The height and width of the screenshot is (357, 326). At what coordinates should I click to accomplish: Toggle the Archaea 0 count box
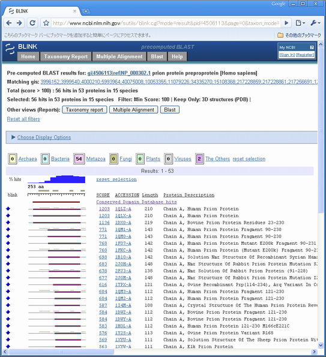point(12,158)
